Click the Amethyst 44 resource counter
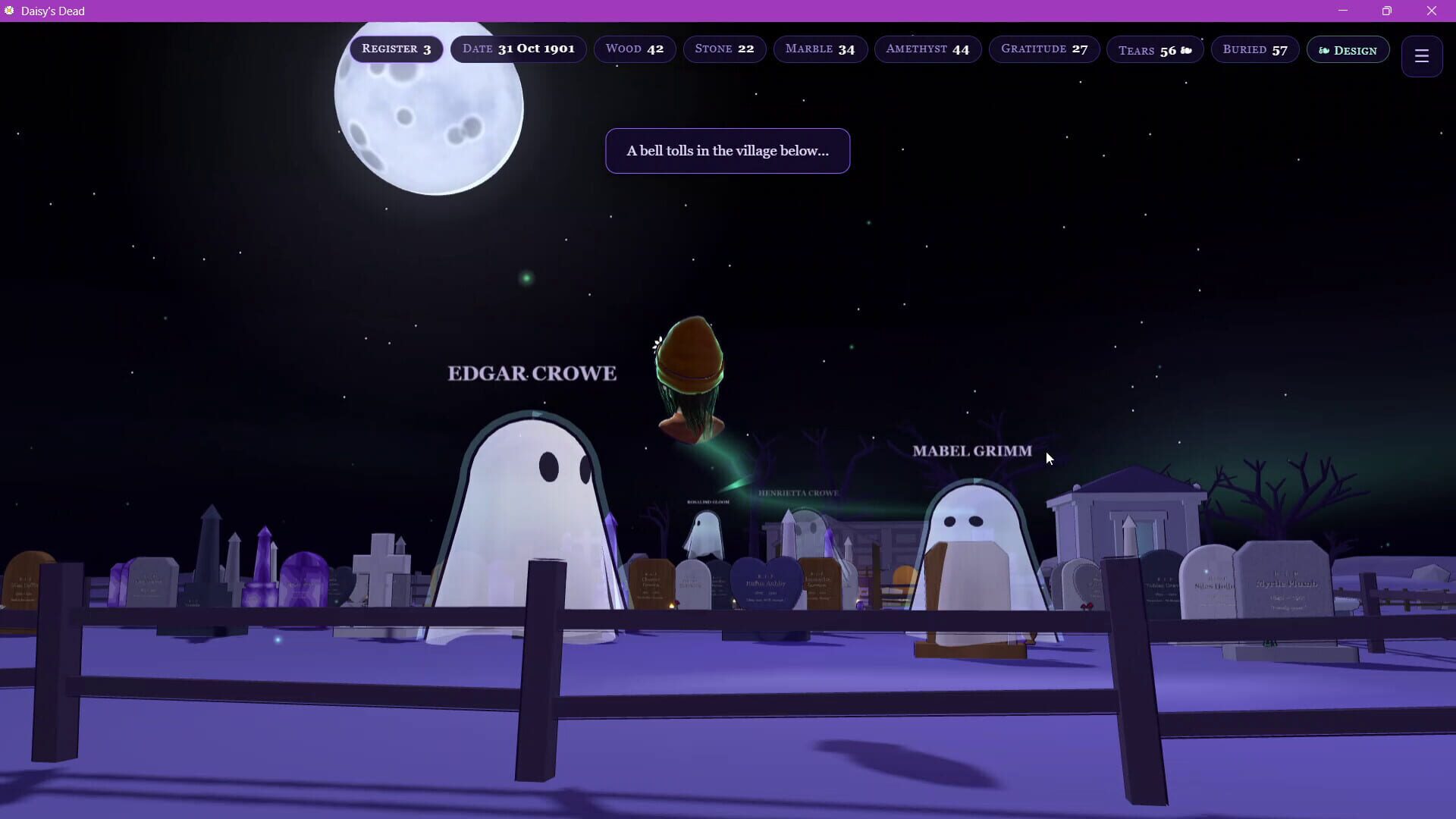This screenshot has height=819, width=1456. [927, 49]
